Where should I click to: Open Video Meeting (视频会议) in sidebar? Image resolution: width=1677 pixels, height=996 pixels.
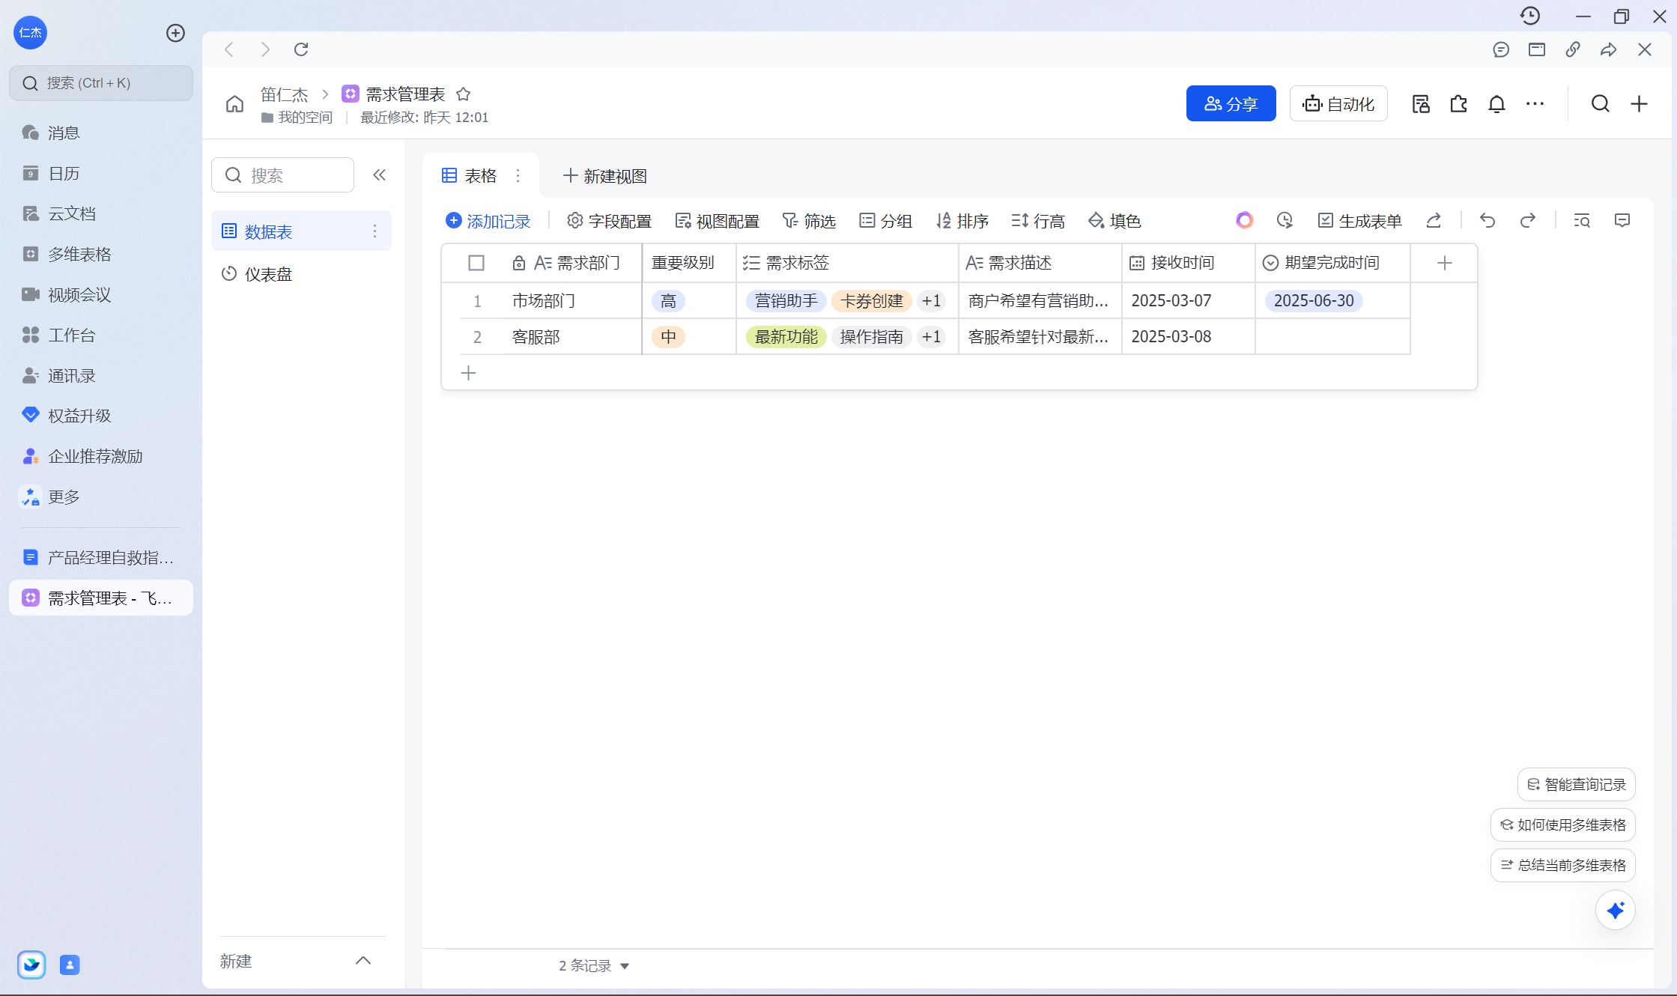tap(79, 295)
